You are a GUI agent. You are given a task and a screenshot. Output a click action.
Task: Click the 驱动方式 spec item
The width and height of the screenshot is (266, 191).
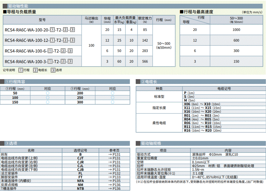pyautogui.click(x=144, y=155)
